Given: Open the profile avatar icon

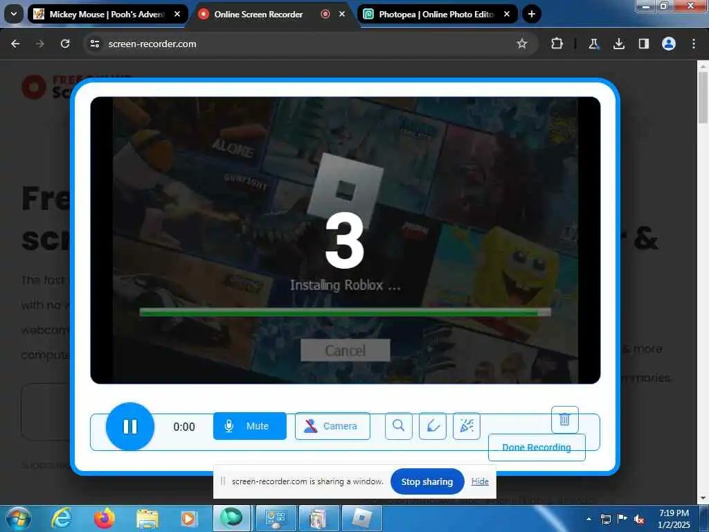Looking at the screenshot, I should 669,44.
